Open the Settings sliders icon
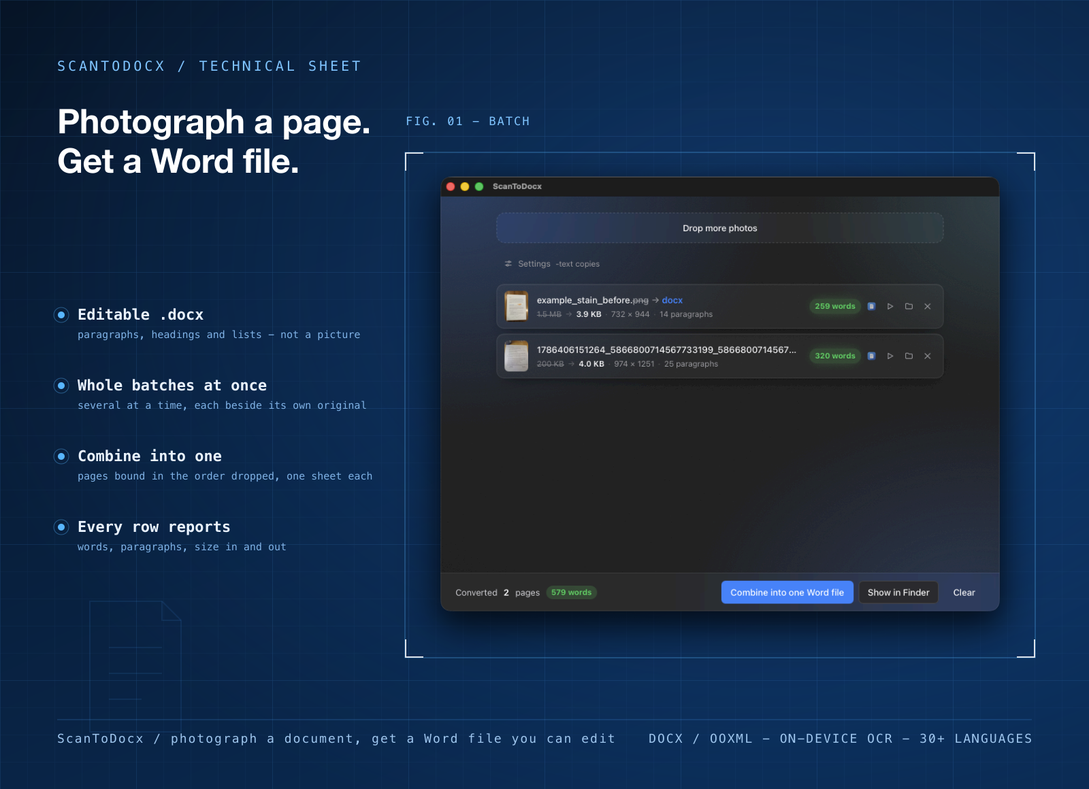The width and height of the screenshot is (1089, 789). 508,264
